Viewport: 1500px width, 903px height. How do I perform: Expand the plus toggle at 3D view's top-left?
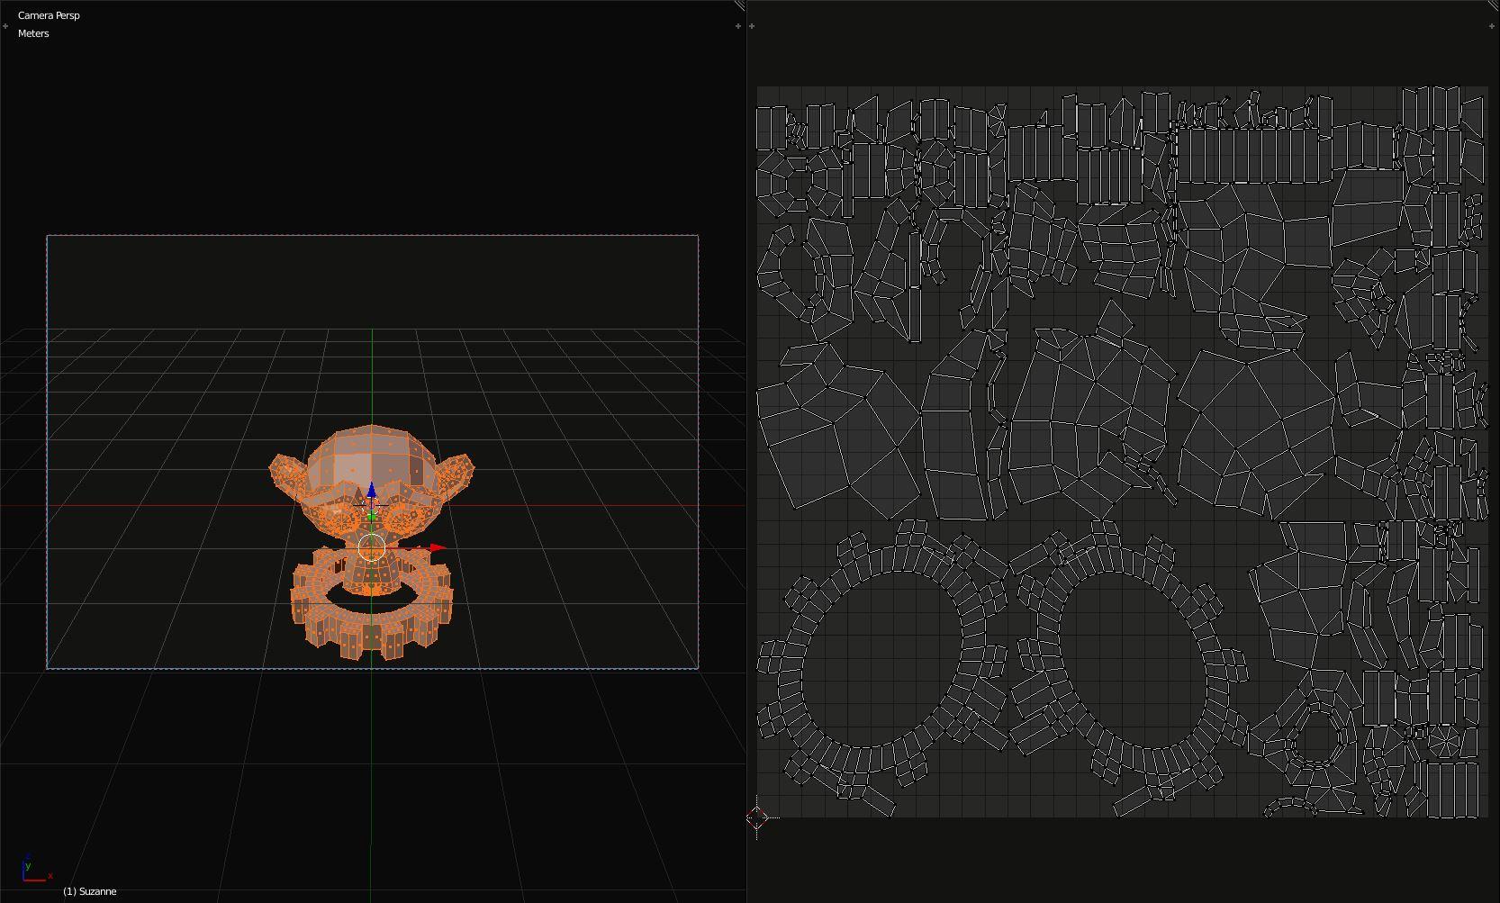click(5, 26)
